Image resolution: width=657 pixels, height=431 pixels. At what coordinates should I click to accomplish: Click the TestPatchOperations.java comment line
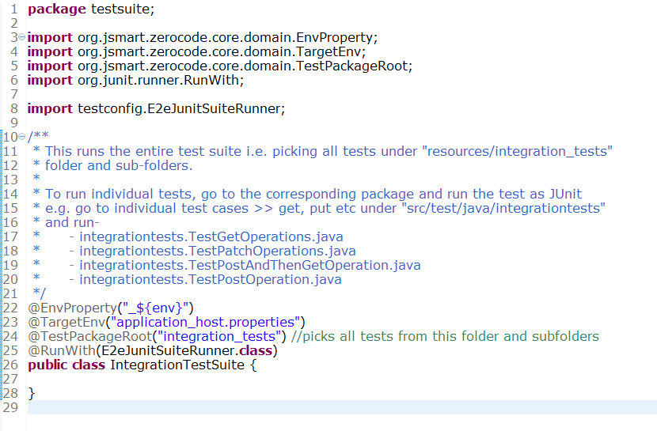[218, 251]
